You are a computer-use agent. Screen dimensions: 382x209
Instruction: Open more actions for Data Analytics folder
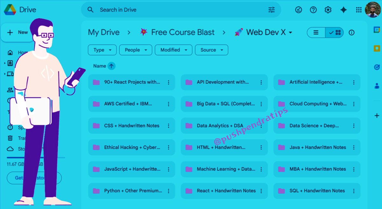point(261,126)
